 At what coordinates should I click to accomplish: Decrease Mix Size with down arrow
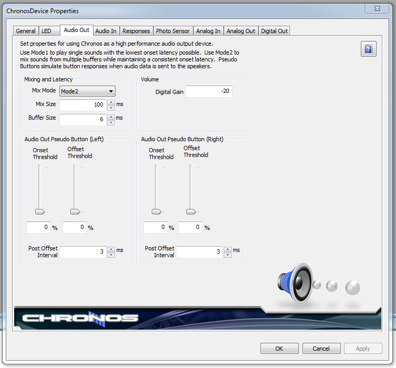[x=111, y=108]
